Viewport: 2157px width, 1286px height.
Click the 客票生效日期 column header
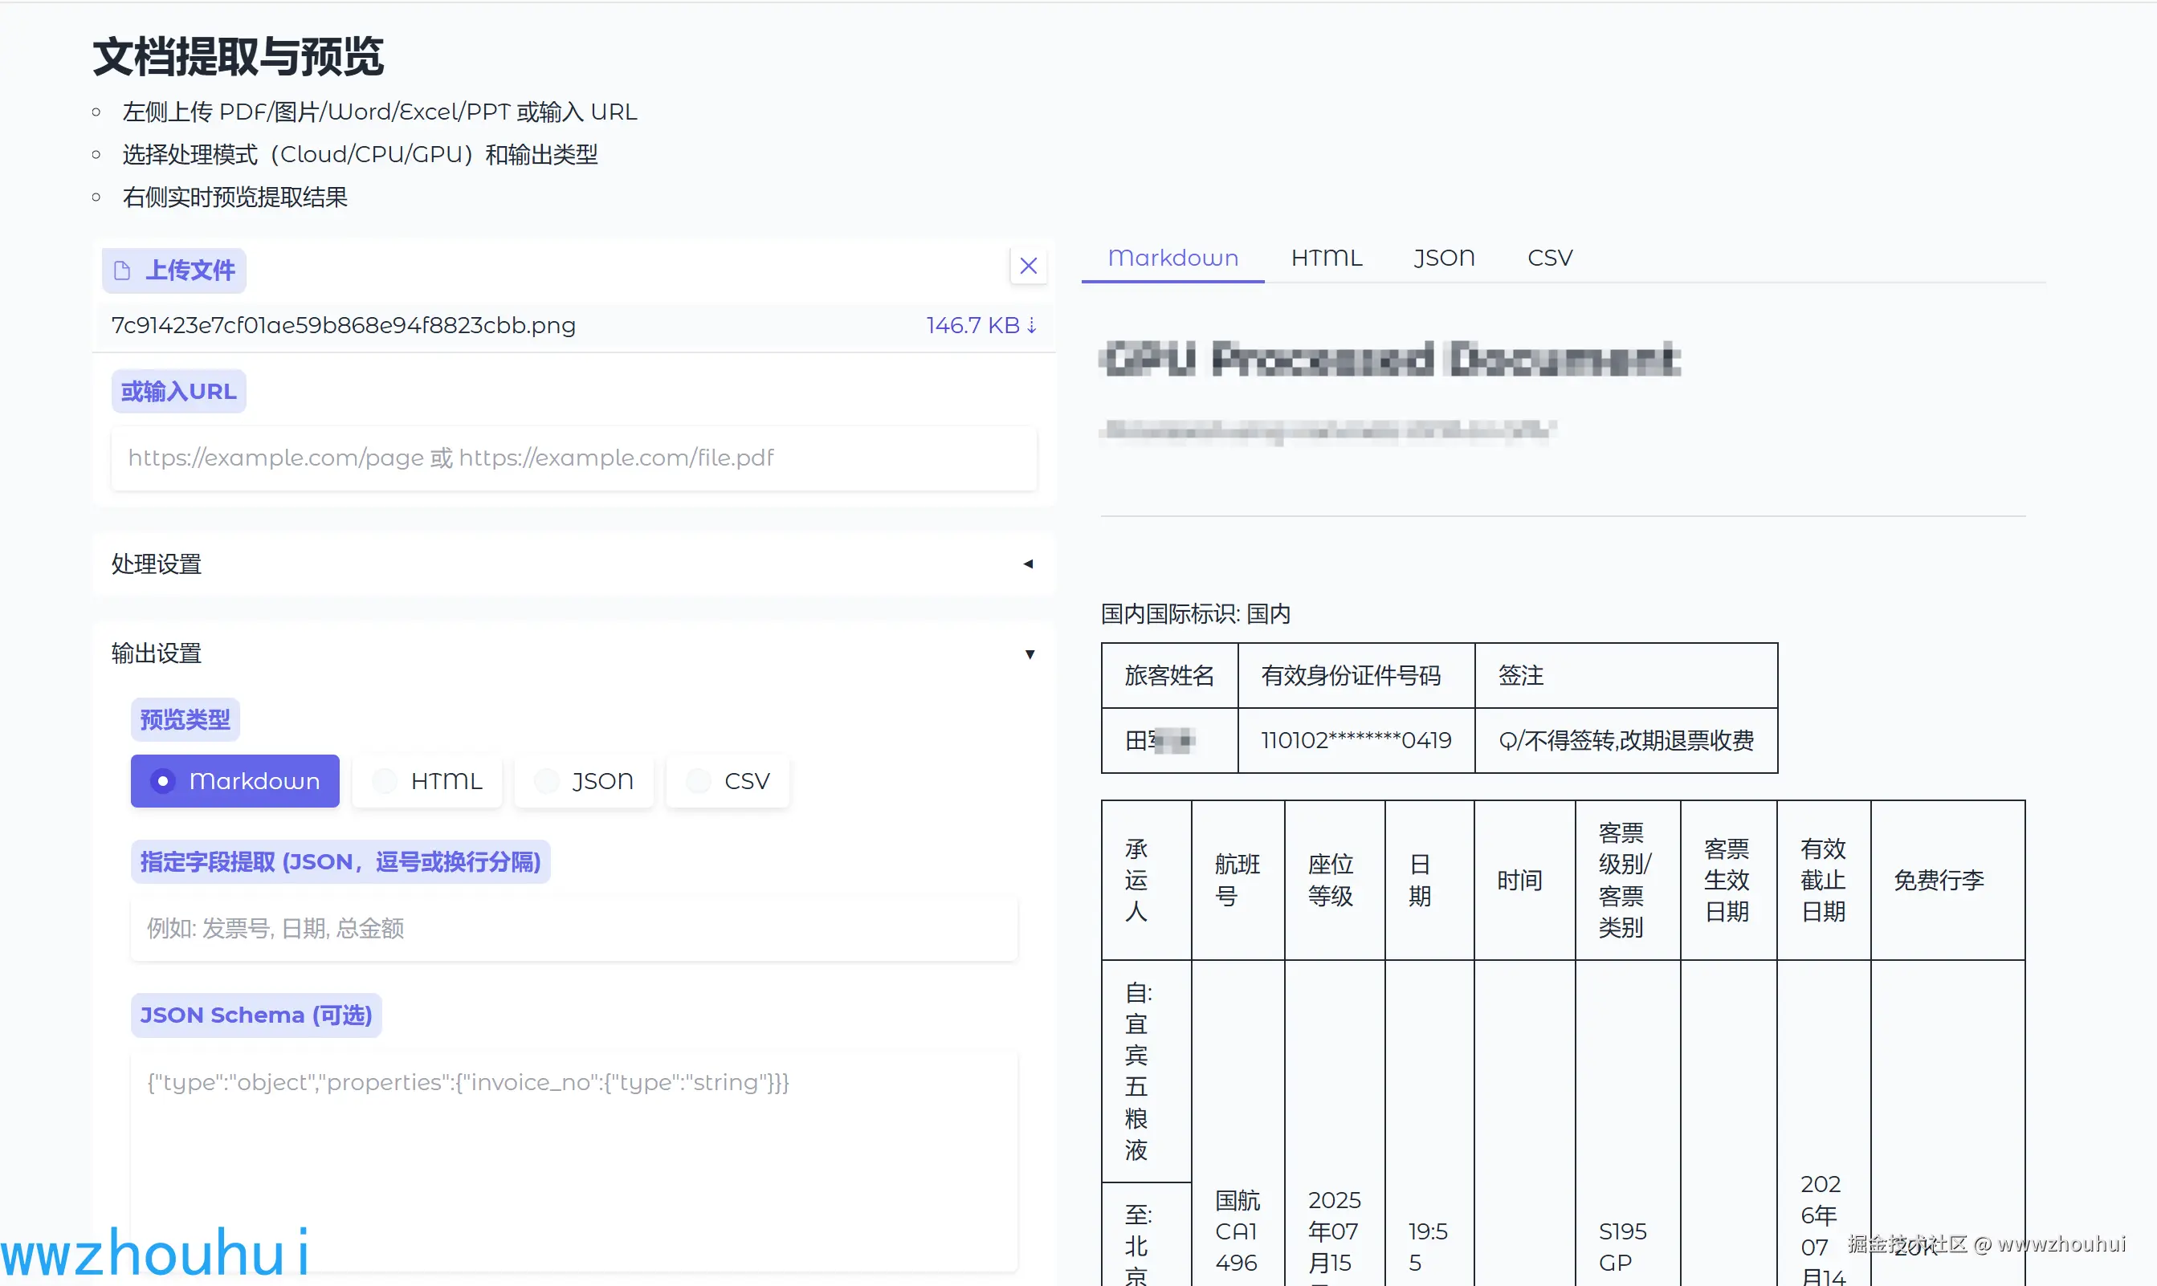click(x=1729, y=880)
